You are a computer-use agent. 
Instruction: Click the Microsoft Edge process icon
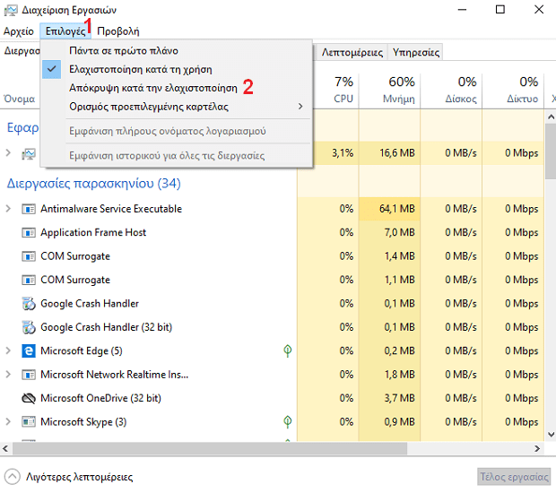click(29, 350)
